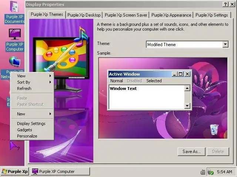Screen dimensions: 237x177
Task: Click the purple help cursor icon on desktop
Action: 14,146
